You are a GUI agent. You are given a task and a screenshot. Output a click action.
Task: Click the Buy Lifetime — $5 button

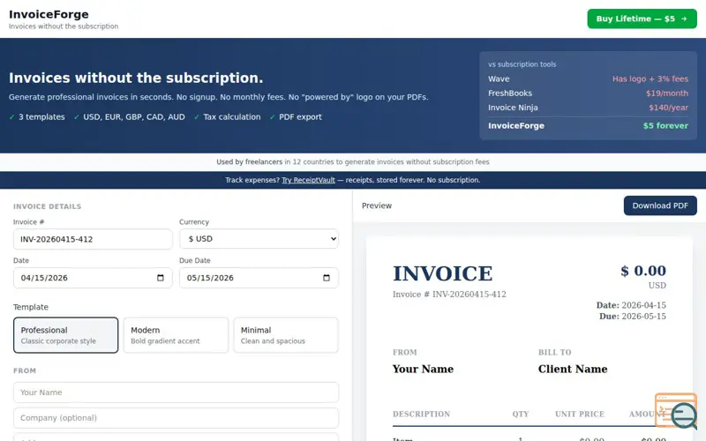642,19
